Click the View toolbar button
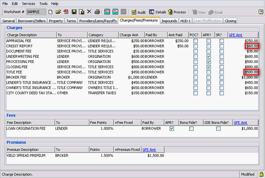 [199, 12]
